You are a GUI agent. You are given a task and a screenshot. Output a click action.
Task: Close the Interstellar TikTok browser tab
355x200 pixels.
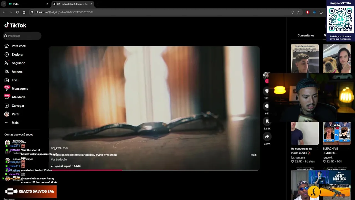91,4
